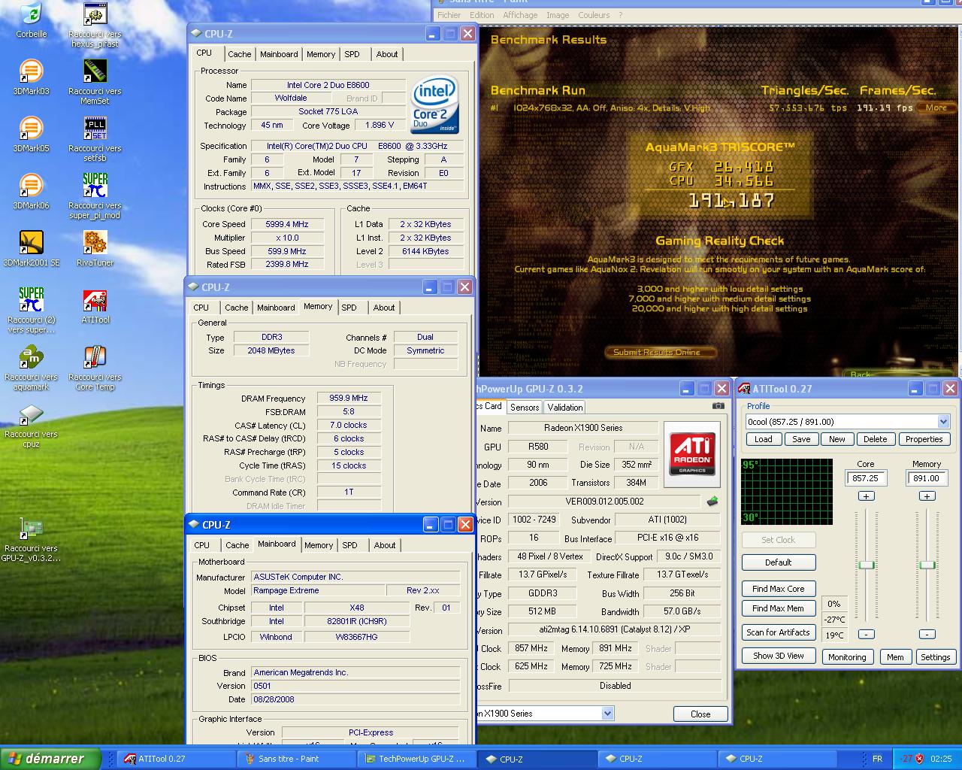Click the démarrer Start button

50,759
